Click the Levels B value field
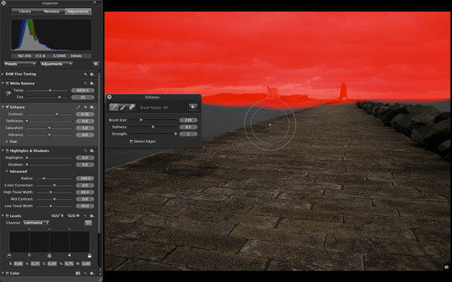Viewport: 452px width, 282px height. [x=19, y=263]
